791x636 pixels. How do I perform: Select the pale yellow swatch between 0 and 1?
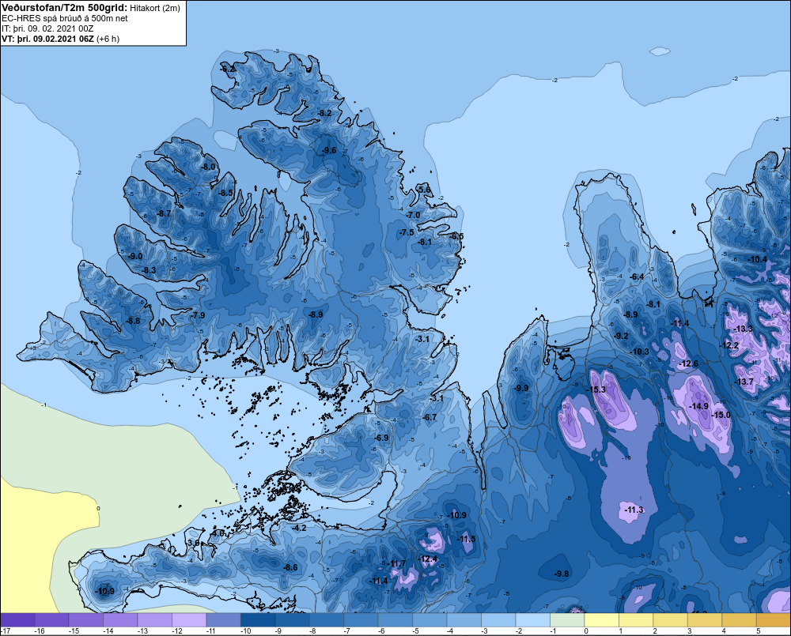(x=601, y=620)
